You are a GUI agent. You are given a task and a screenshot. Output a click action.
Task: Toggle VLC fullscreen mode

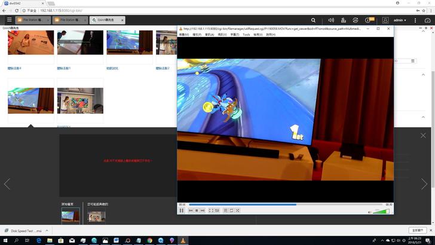tap(211, 210)
